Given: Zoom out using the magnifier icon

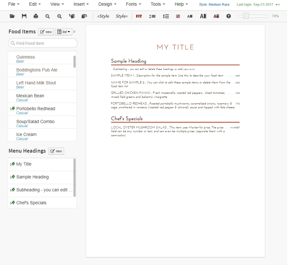Looking at the screenshot, I should click(47, 16).
